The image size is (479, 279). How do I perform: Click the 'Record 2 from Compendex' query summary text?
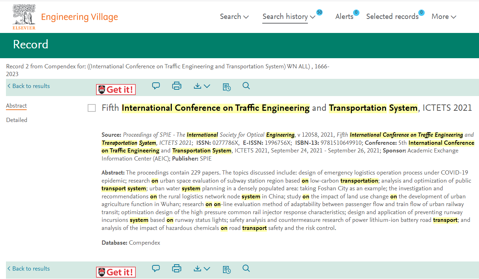168,70
